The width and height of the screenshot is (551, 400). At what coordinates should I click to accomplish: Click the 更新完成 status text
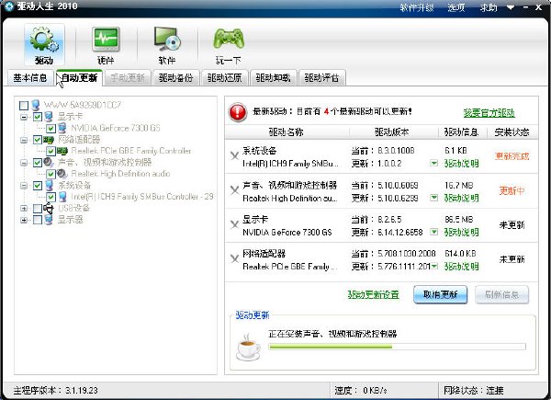[x=512, y=156]
